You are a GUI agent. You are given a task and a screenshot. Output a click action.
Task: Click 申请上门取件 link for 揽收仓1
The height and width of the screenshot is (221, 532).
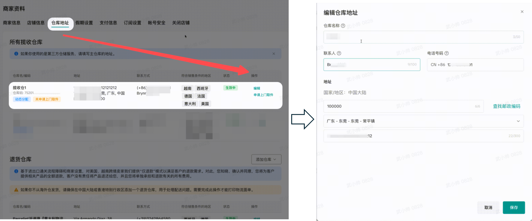tap(263, 95)
